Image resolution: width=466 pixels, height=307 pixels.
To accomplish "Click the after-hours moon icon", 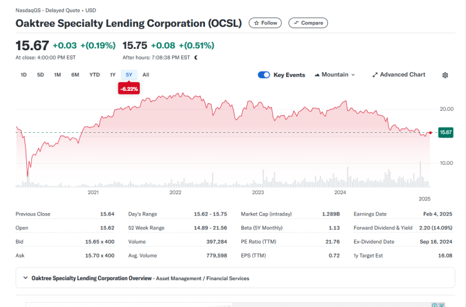I will click(x=196, y=58).
